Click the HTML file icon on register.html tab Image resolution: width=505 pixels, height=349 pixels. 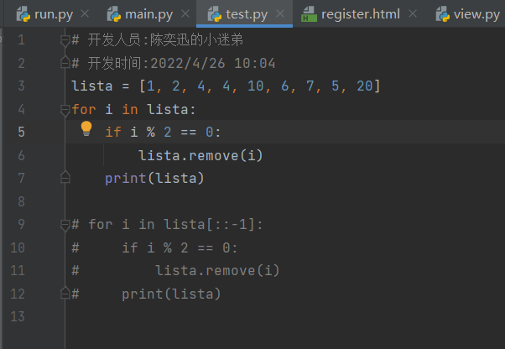coord(309,14)
